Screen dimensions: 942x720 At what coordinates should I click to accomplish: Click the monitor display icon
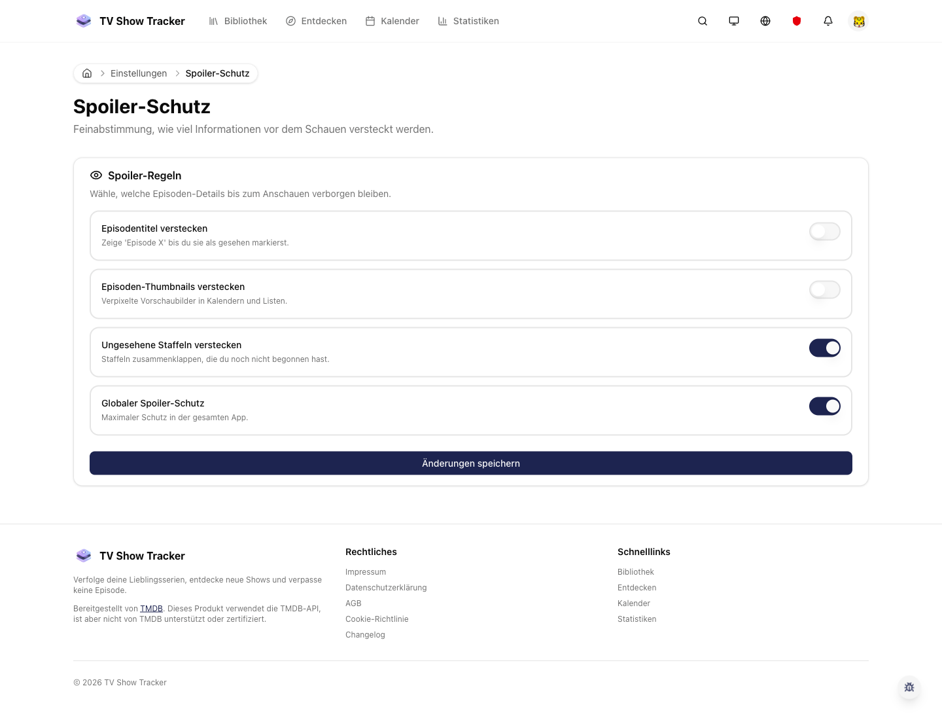(734, 21)
